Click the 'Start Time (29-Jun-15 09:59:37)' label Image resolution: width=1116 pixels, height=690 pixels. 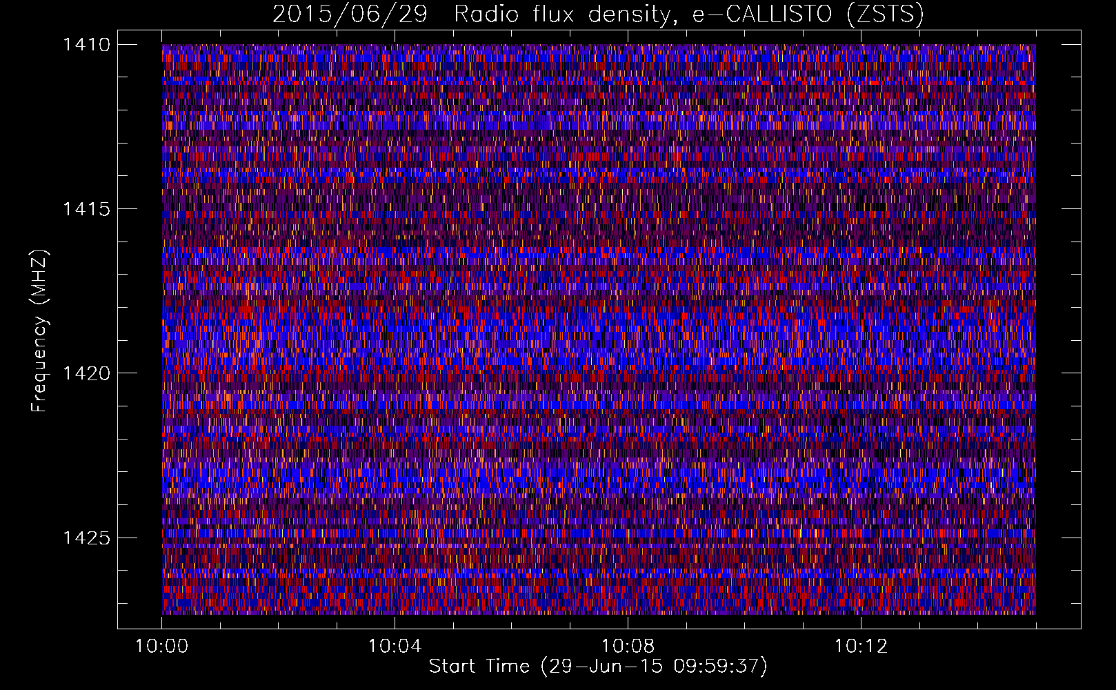pyautogui.click(x=598, y=667)
